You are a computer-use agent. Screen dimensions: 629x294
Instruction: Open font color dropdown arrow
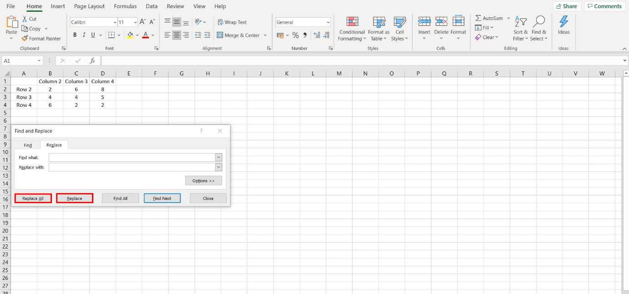point(153,35)
